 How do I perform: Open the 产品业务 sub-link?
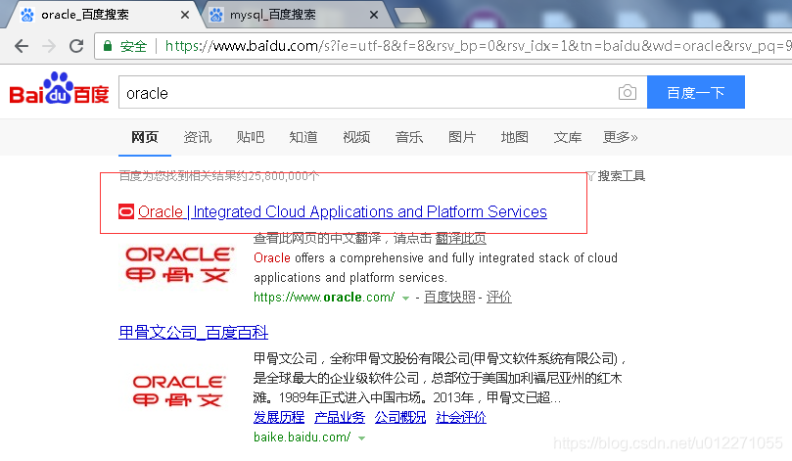340,417
